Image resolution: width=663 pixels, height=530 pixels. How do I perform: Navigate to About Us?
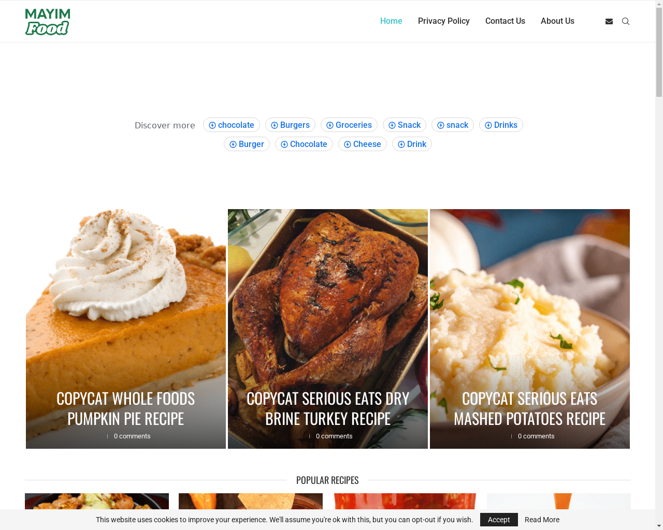557,21
